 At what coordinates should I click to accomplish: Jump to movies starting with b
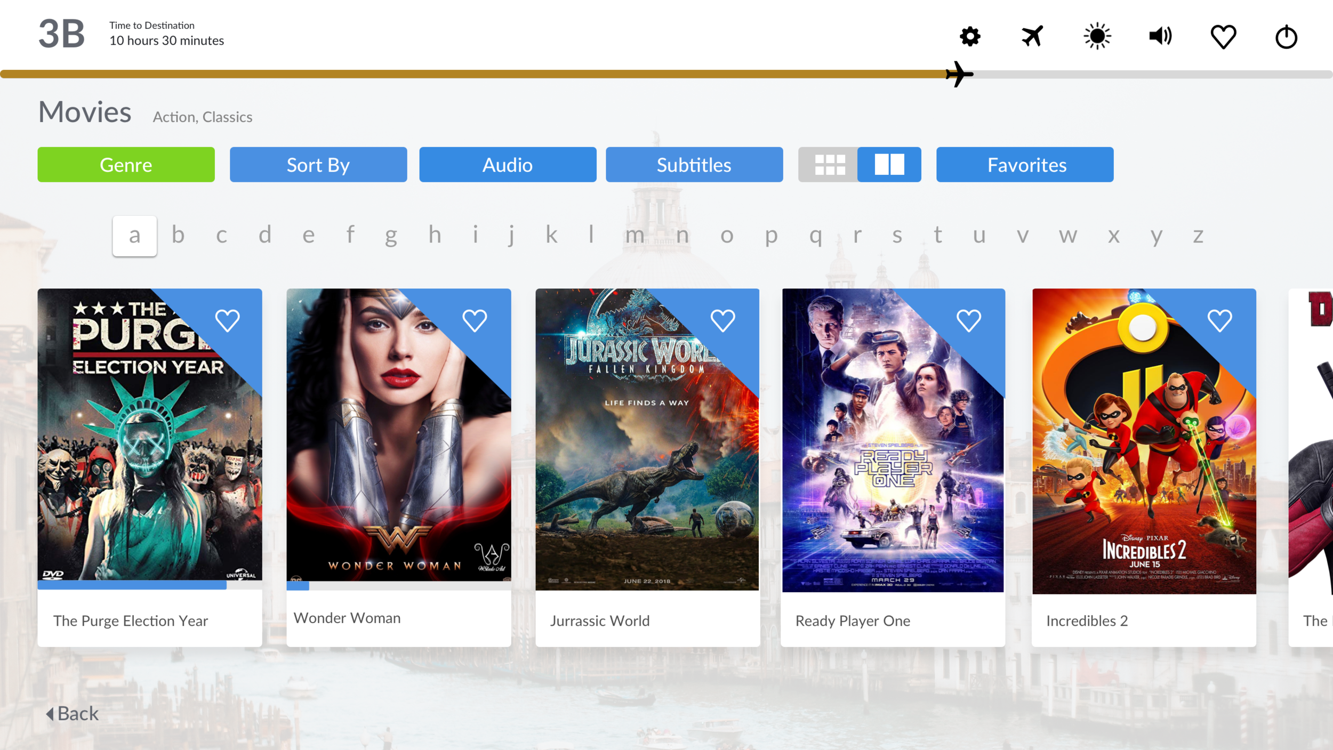coord(178,235)
